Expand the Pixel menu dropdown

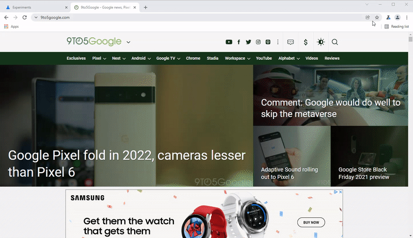point(99,58)
